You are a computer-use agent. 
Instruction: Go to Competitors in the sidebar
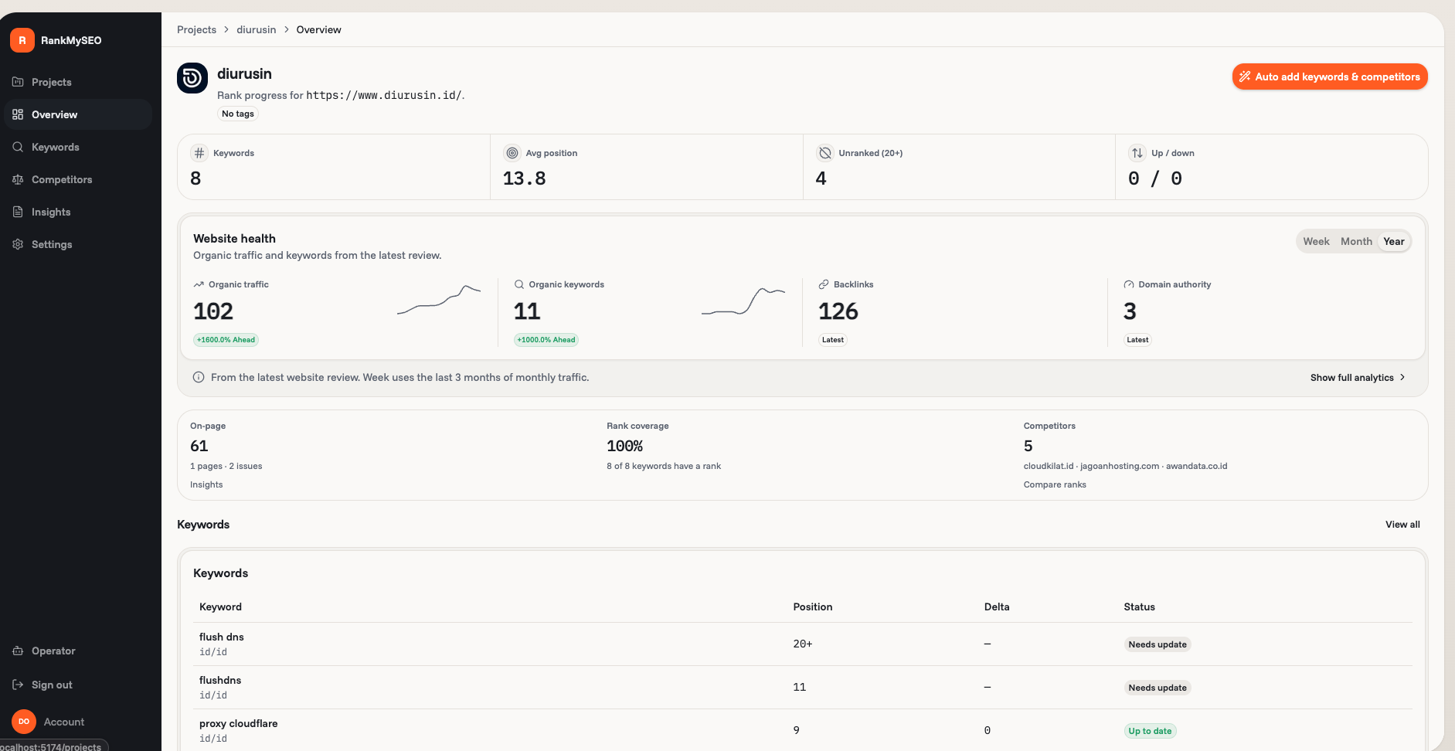77,179
